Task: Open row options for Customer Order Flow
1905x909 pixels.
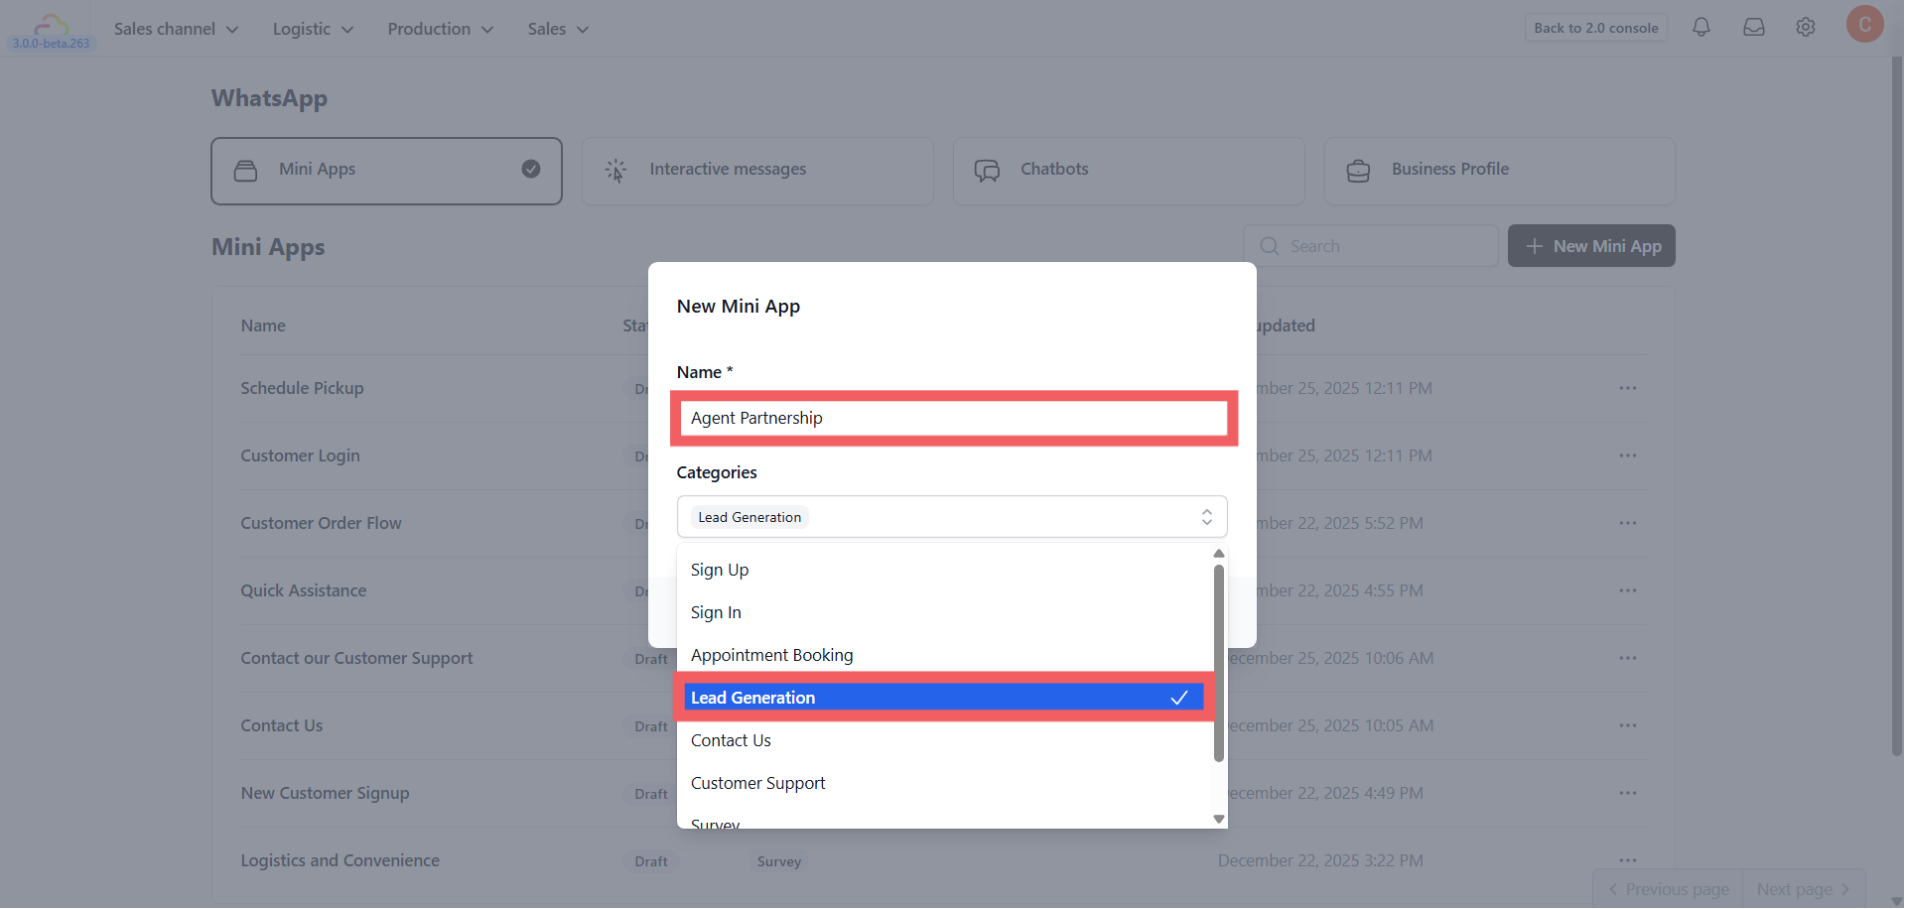Action: [1627, 523]
